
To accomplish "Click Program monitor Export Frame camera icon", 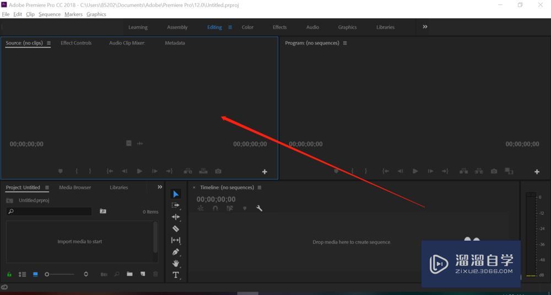I will point(494,171).
